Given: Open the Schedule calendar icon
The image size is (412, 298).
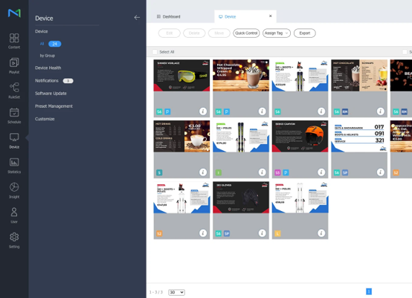Looking at the screenshot, I should 14,116.
